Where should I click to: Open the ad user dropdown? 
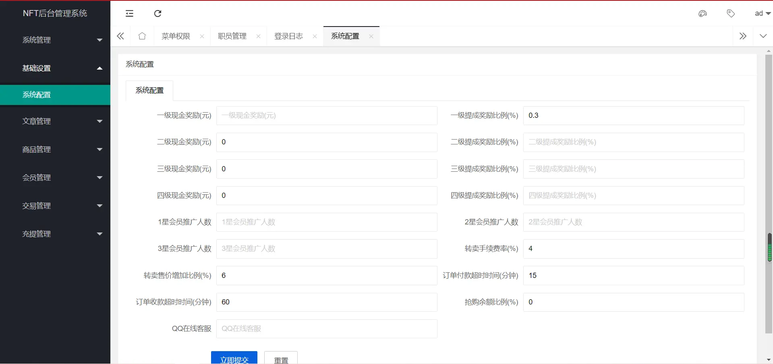coord(762,13)
